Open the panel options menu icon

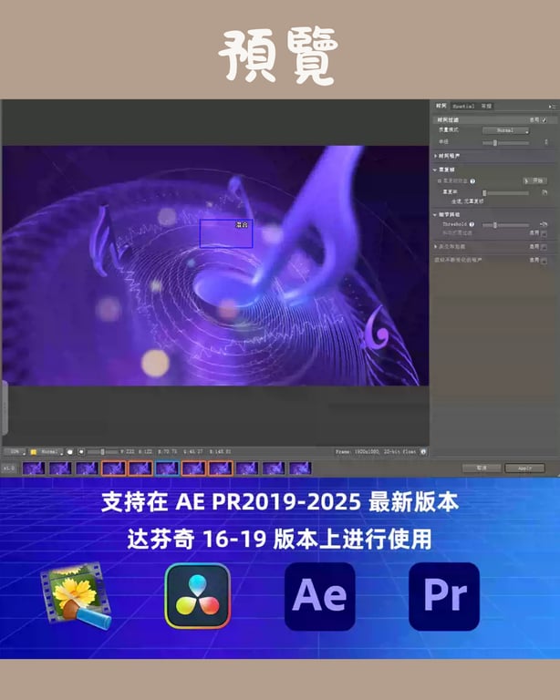click(x=553, y=107)
